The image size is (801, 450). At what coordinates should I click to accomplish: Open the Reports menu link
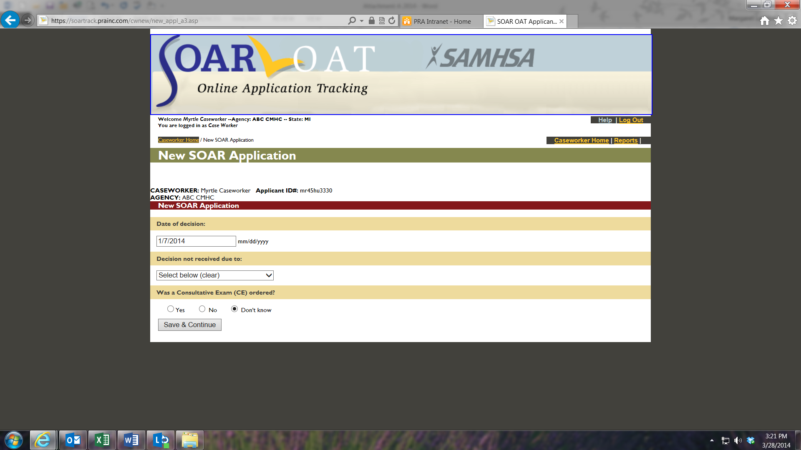tap(625, 140)
